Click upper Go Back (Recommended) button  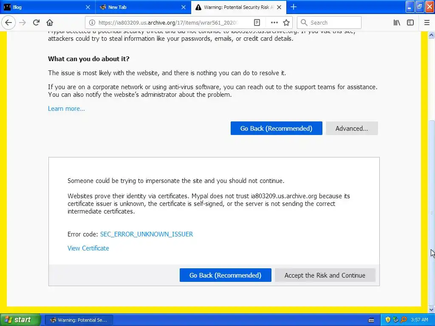click(276, 128)
